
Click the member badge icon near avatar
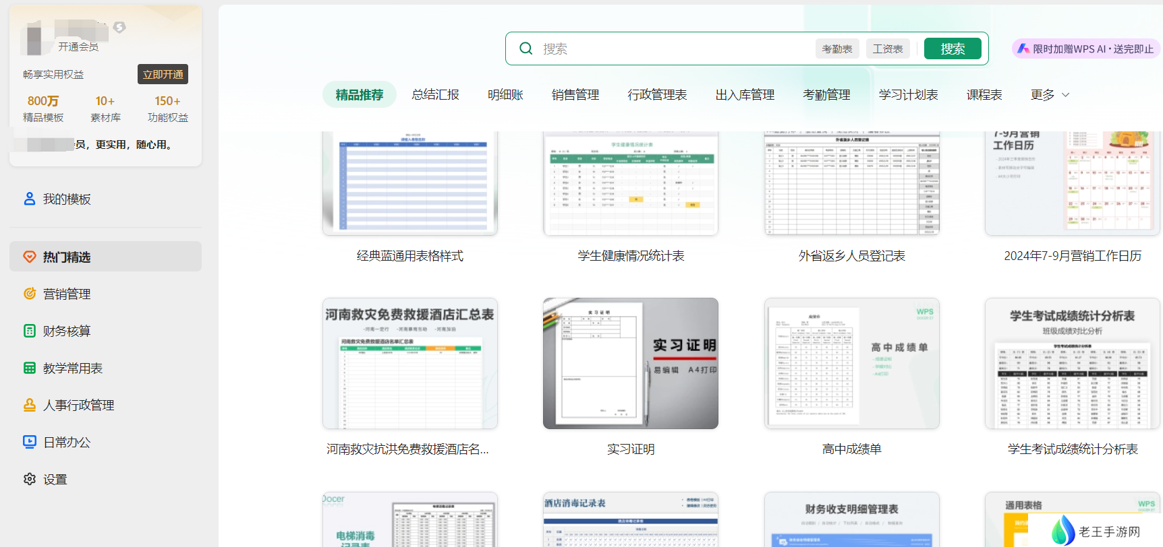pos(119,27)
